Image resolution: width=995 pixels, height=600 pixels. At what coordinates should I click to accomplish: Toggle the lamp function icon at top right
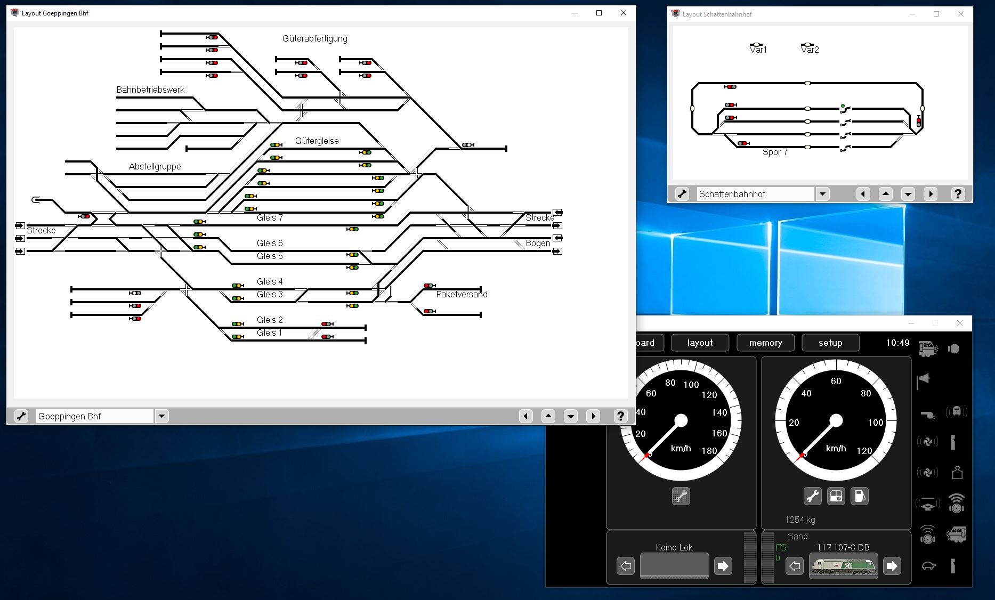[x=954, y=349]
